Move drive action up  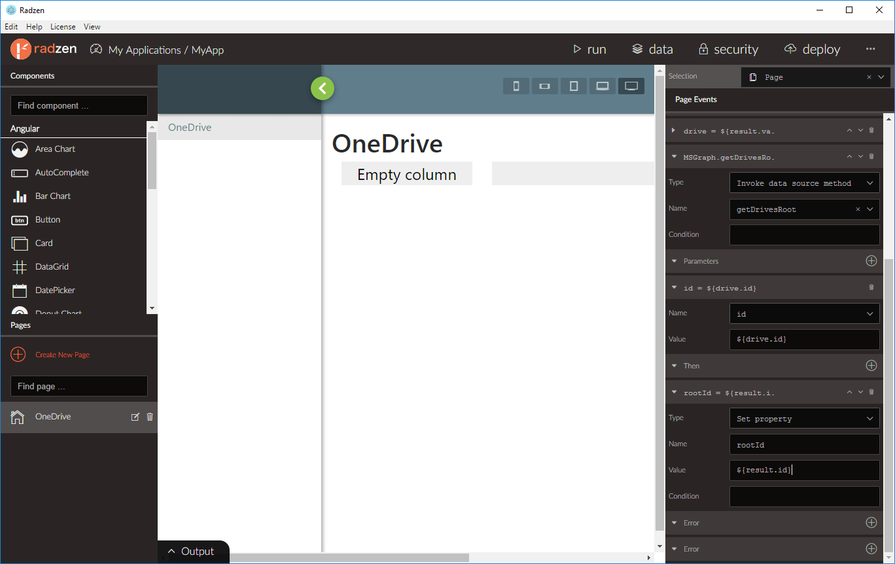pos(849,130)
